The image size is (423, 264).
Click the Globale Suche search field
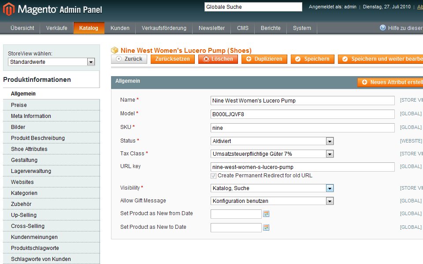(253, 7)
